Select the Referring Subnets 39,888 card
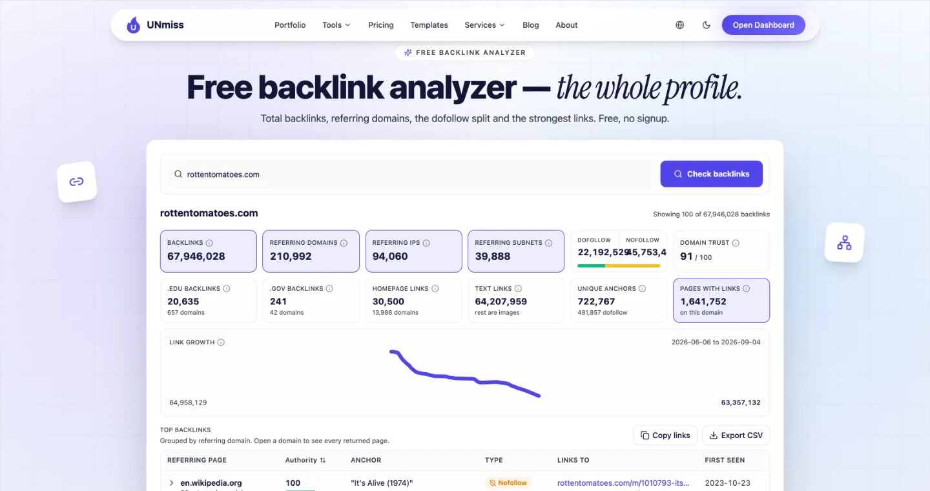The height and width of the screenshot is (491, 930). [516, 251]
